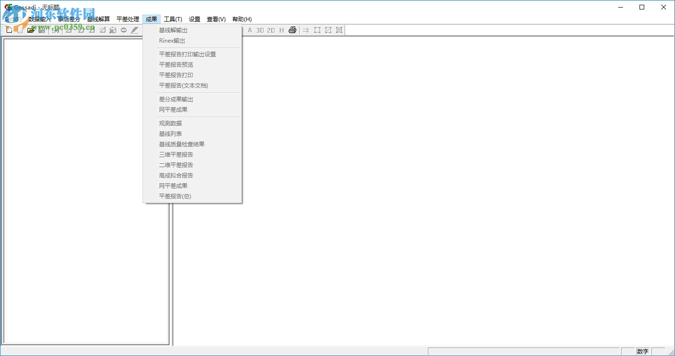The image size is (675, 356).
Task: Minimize the Gnssadj window
Action: tap(620, 7)
